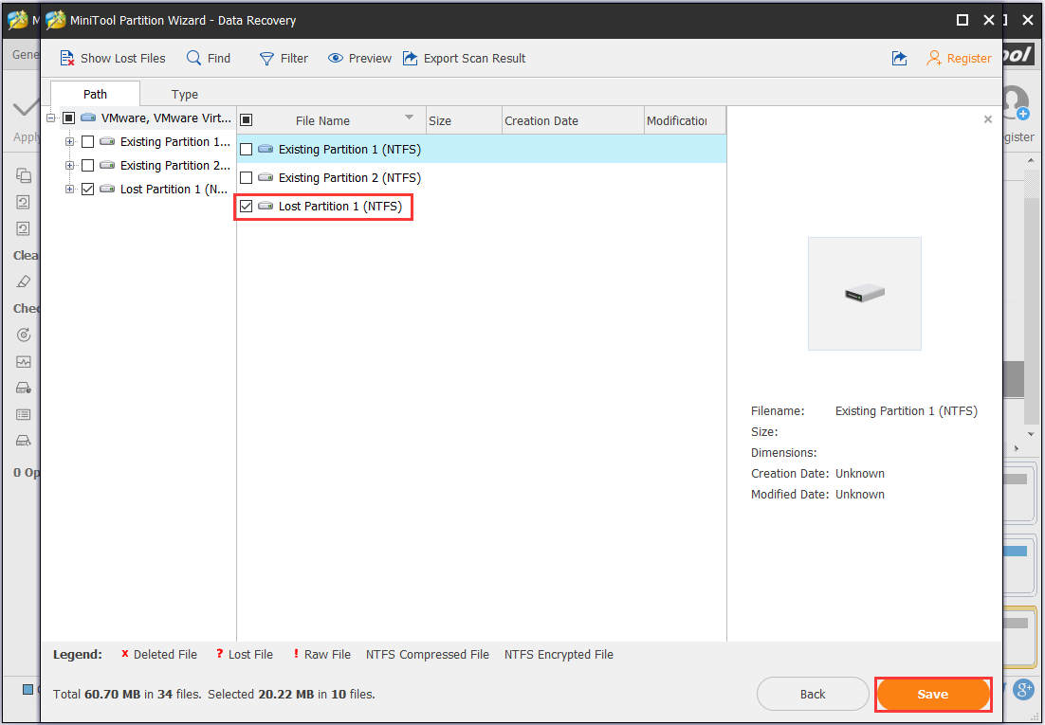
Task: Collapse the VMware disk tree node
Action: point(50,118)
